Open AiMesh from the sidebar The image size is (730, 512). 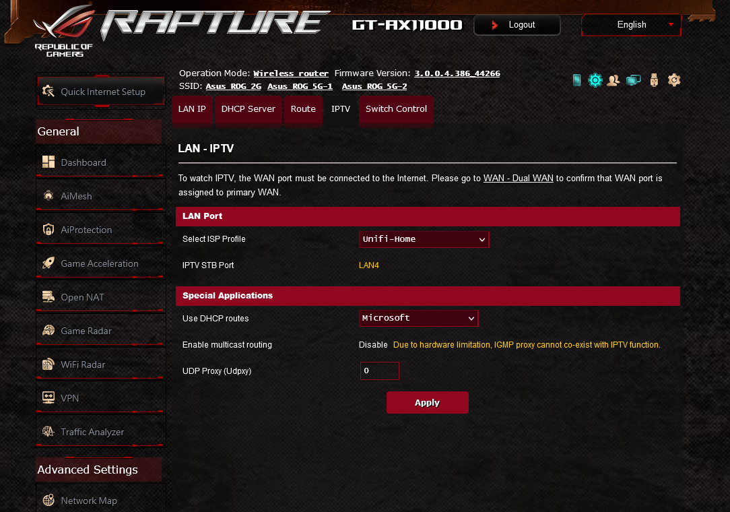100,195
